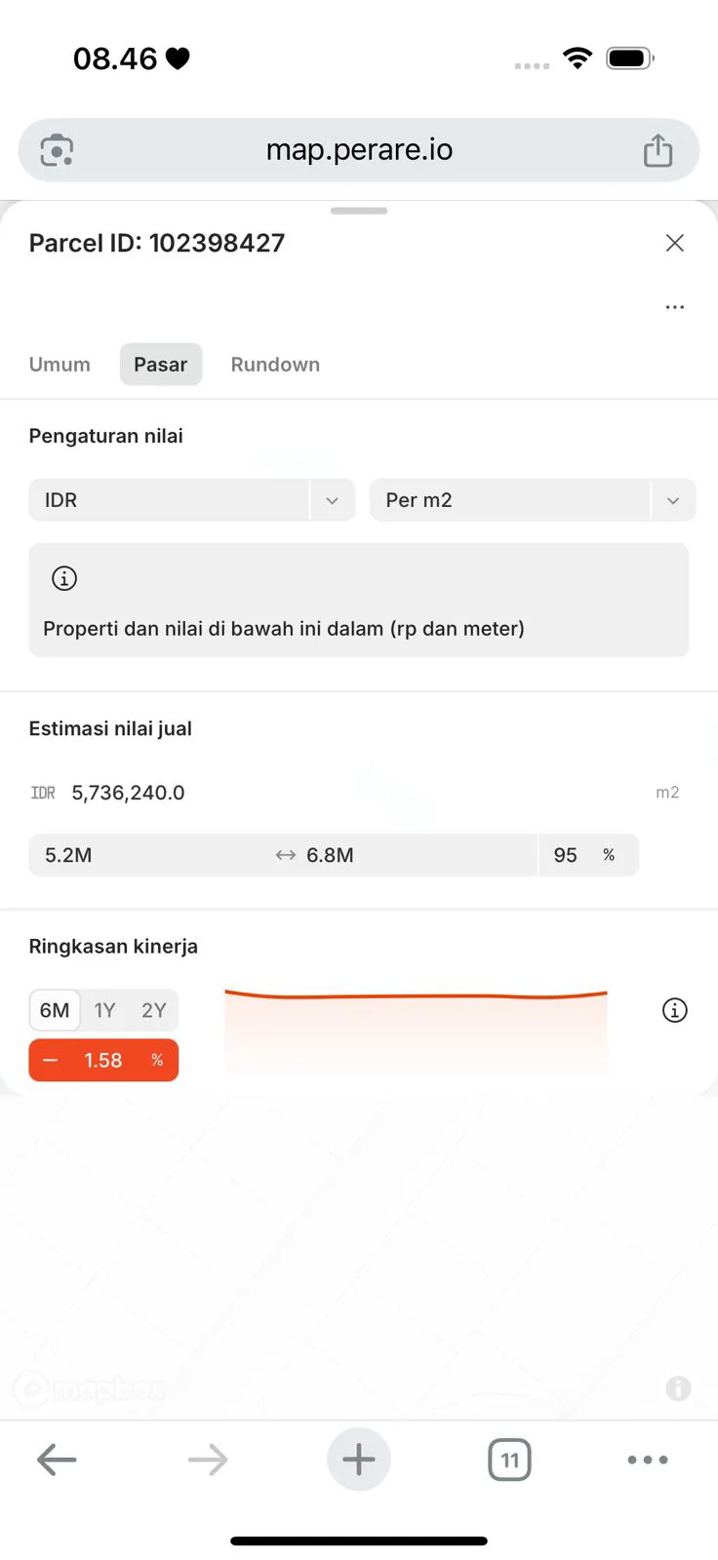Go back with the browser back arrow

point(57,1460)
